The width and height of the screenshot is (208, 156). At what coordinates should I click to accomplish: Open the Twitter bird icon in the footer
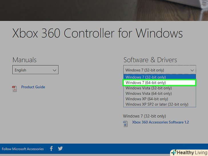coord(60,149)
